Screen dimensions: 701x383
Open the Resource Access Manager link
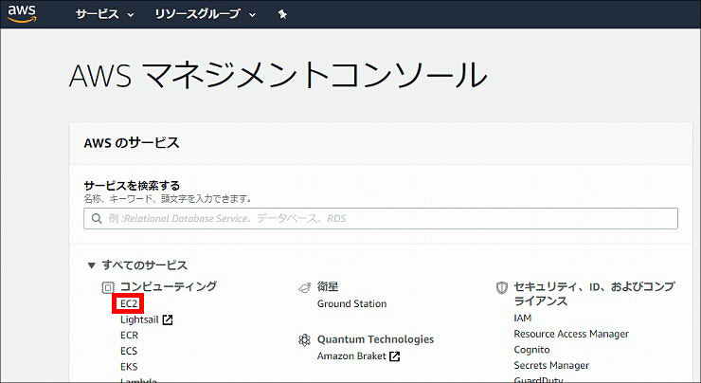click(571, 334)
